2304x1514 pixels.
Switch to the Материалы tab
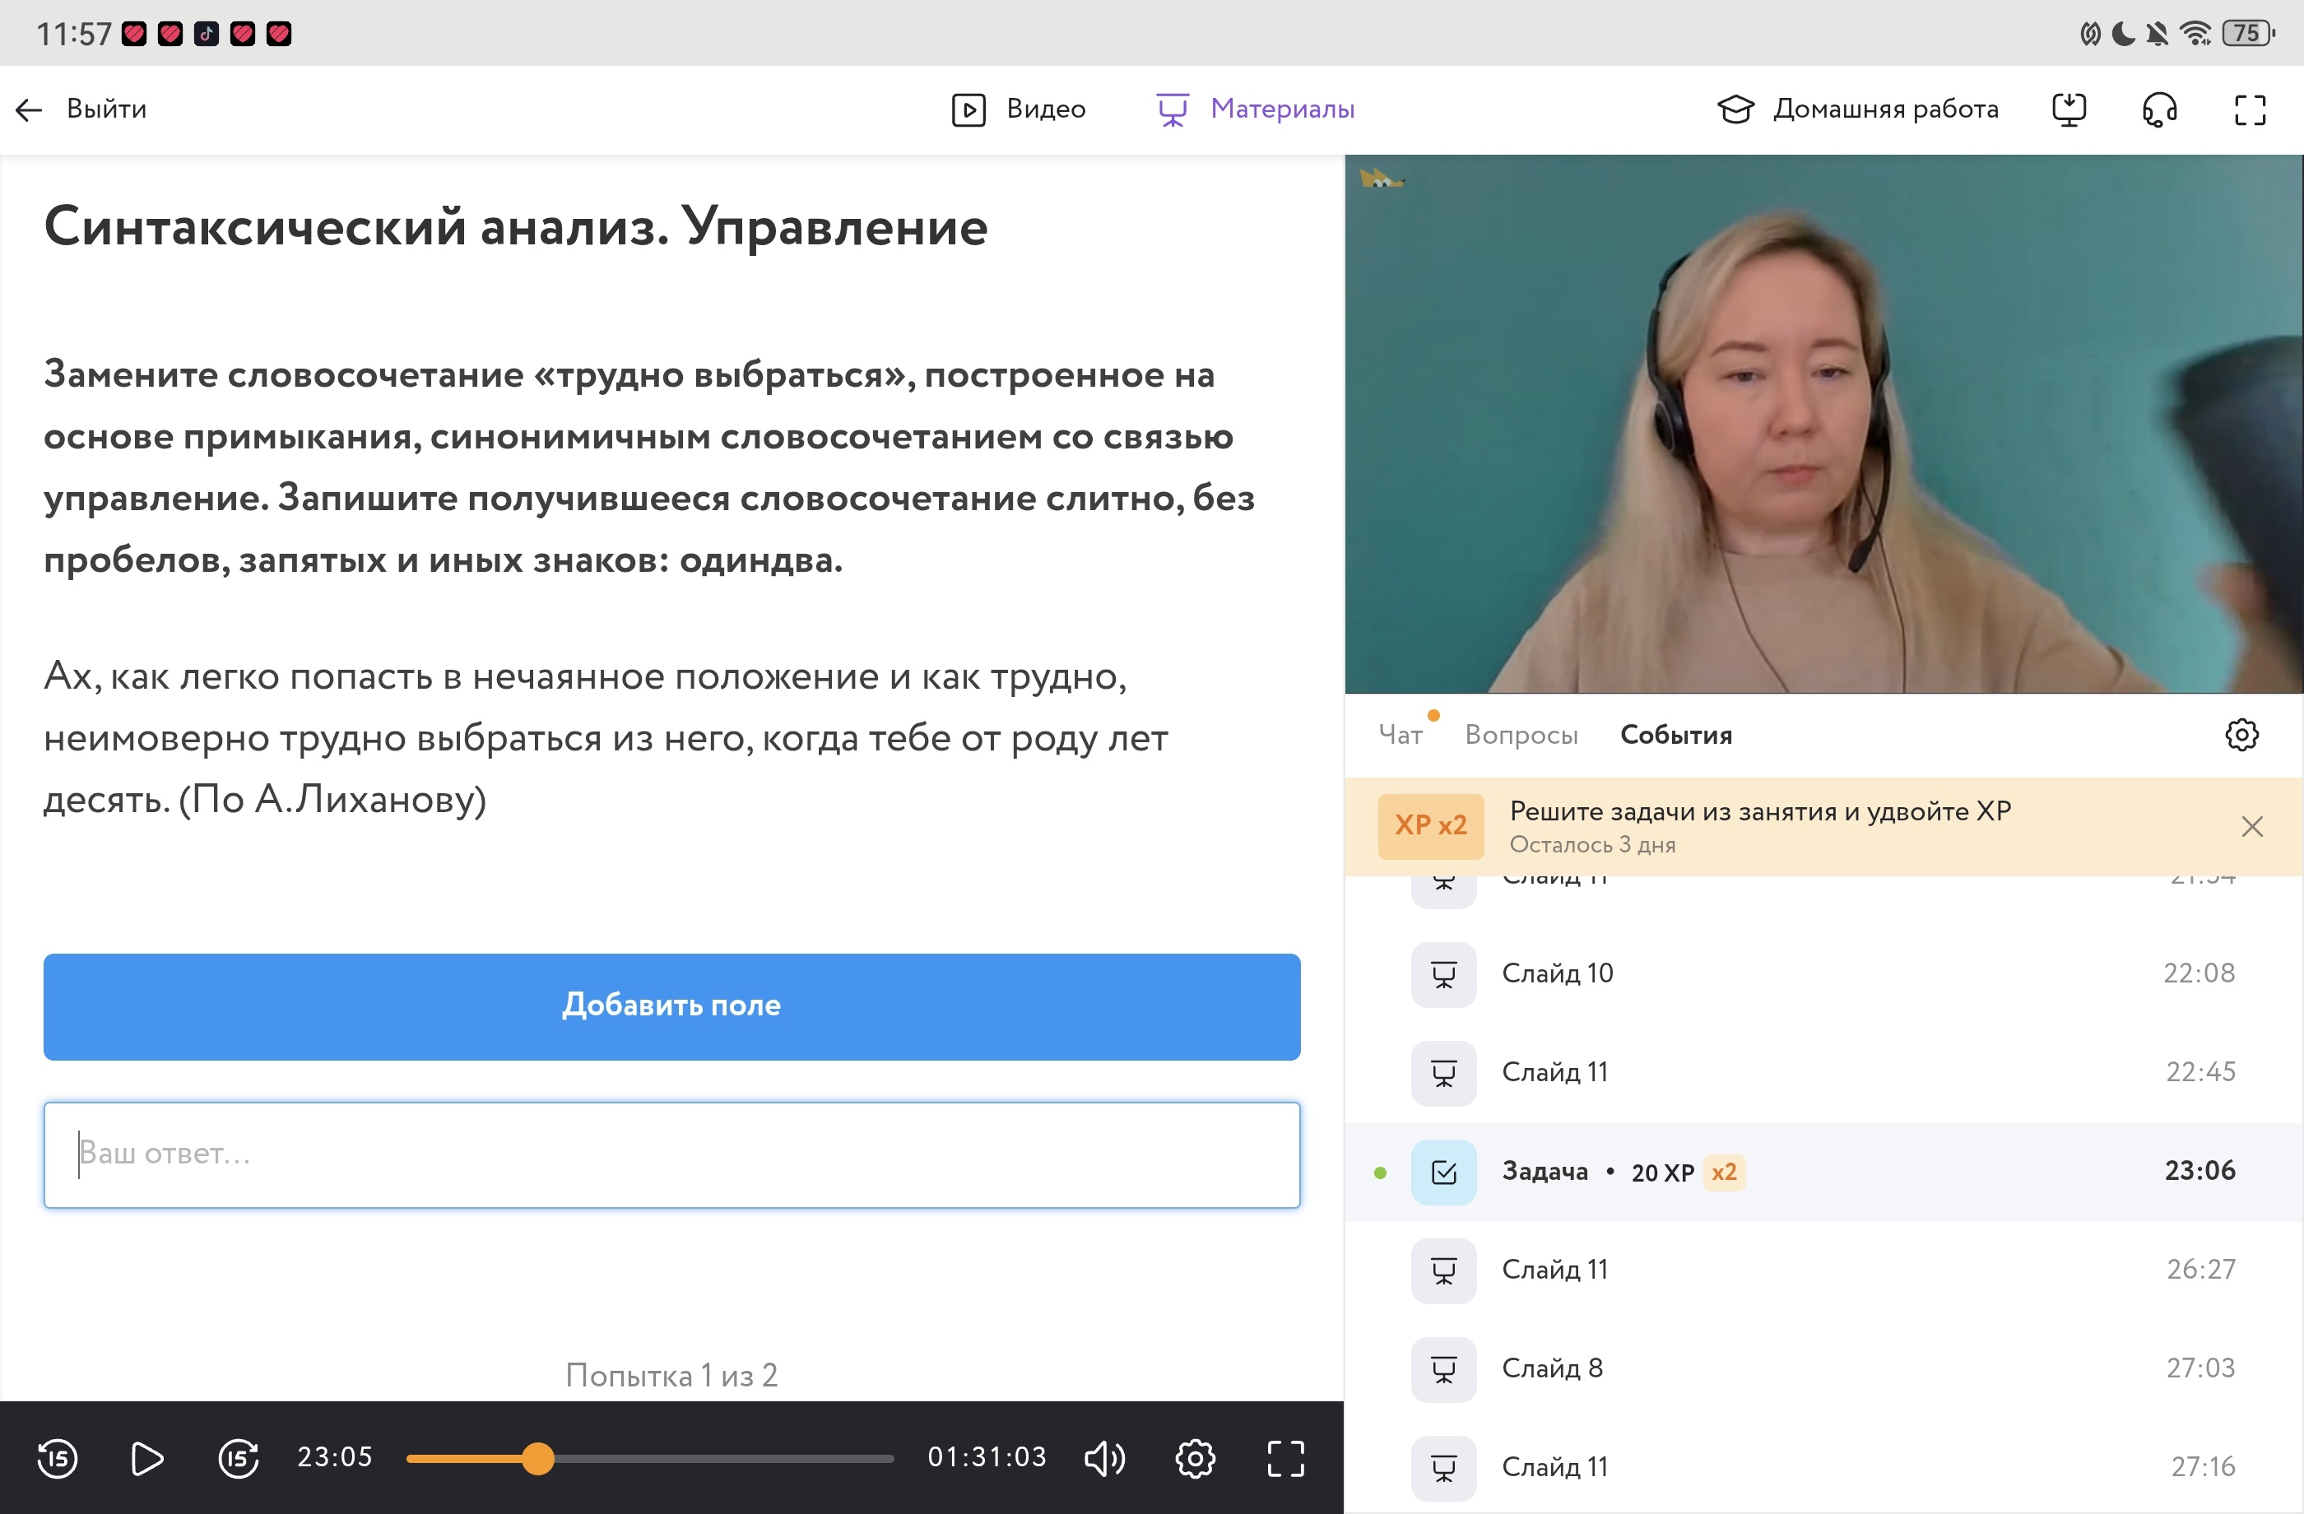click(x=1256, y=109)
